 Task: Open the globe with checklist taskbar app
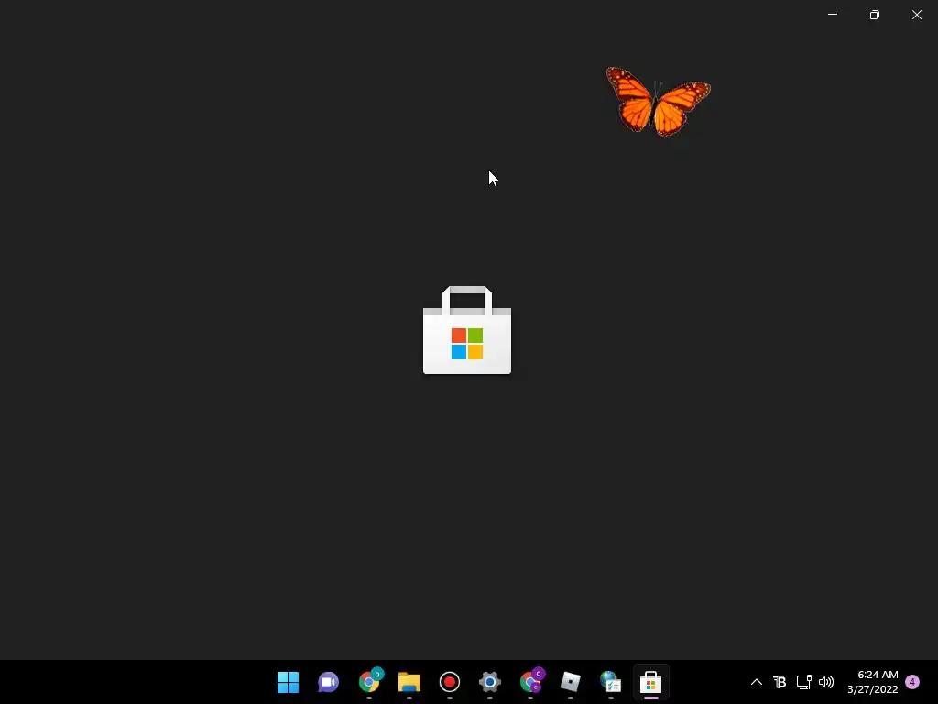(x=610, y=682)
